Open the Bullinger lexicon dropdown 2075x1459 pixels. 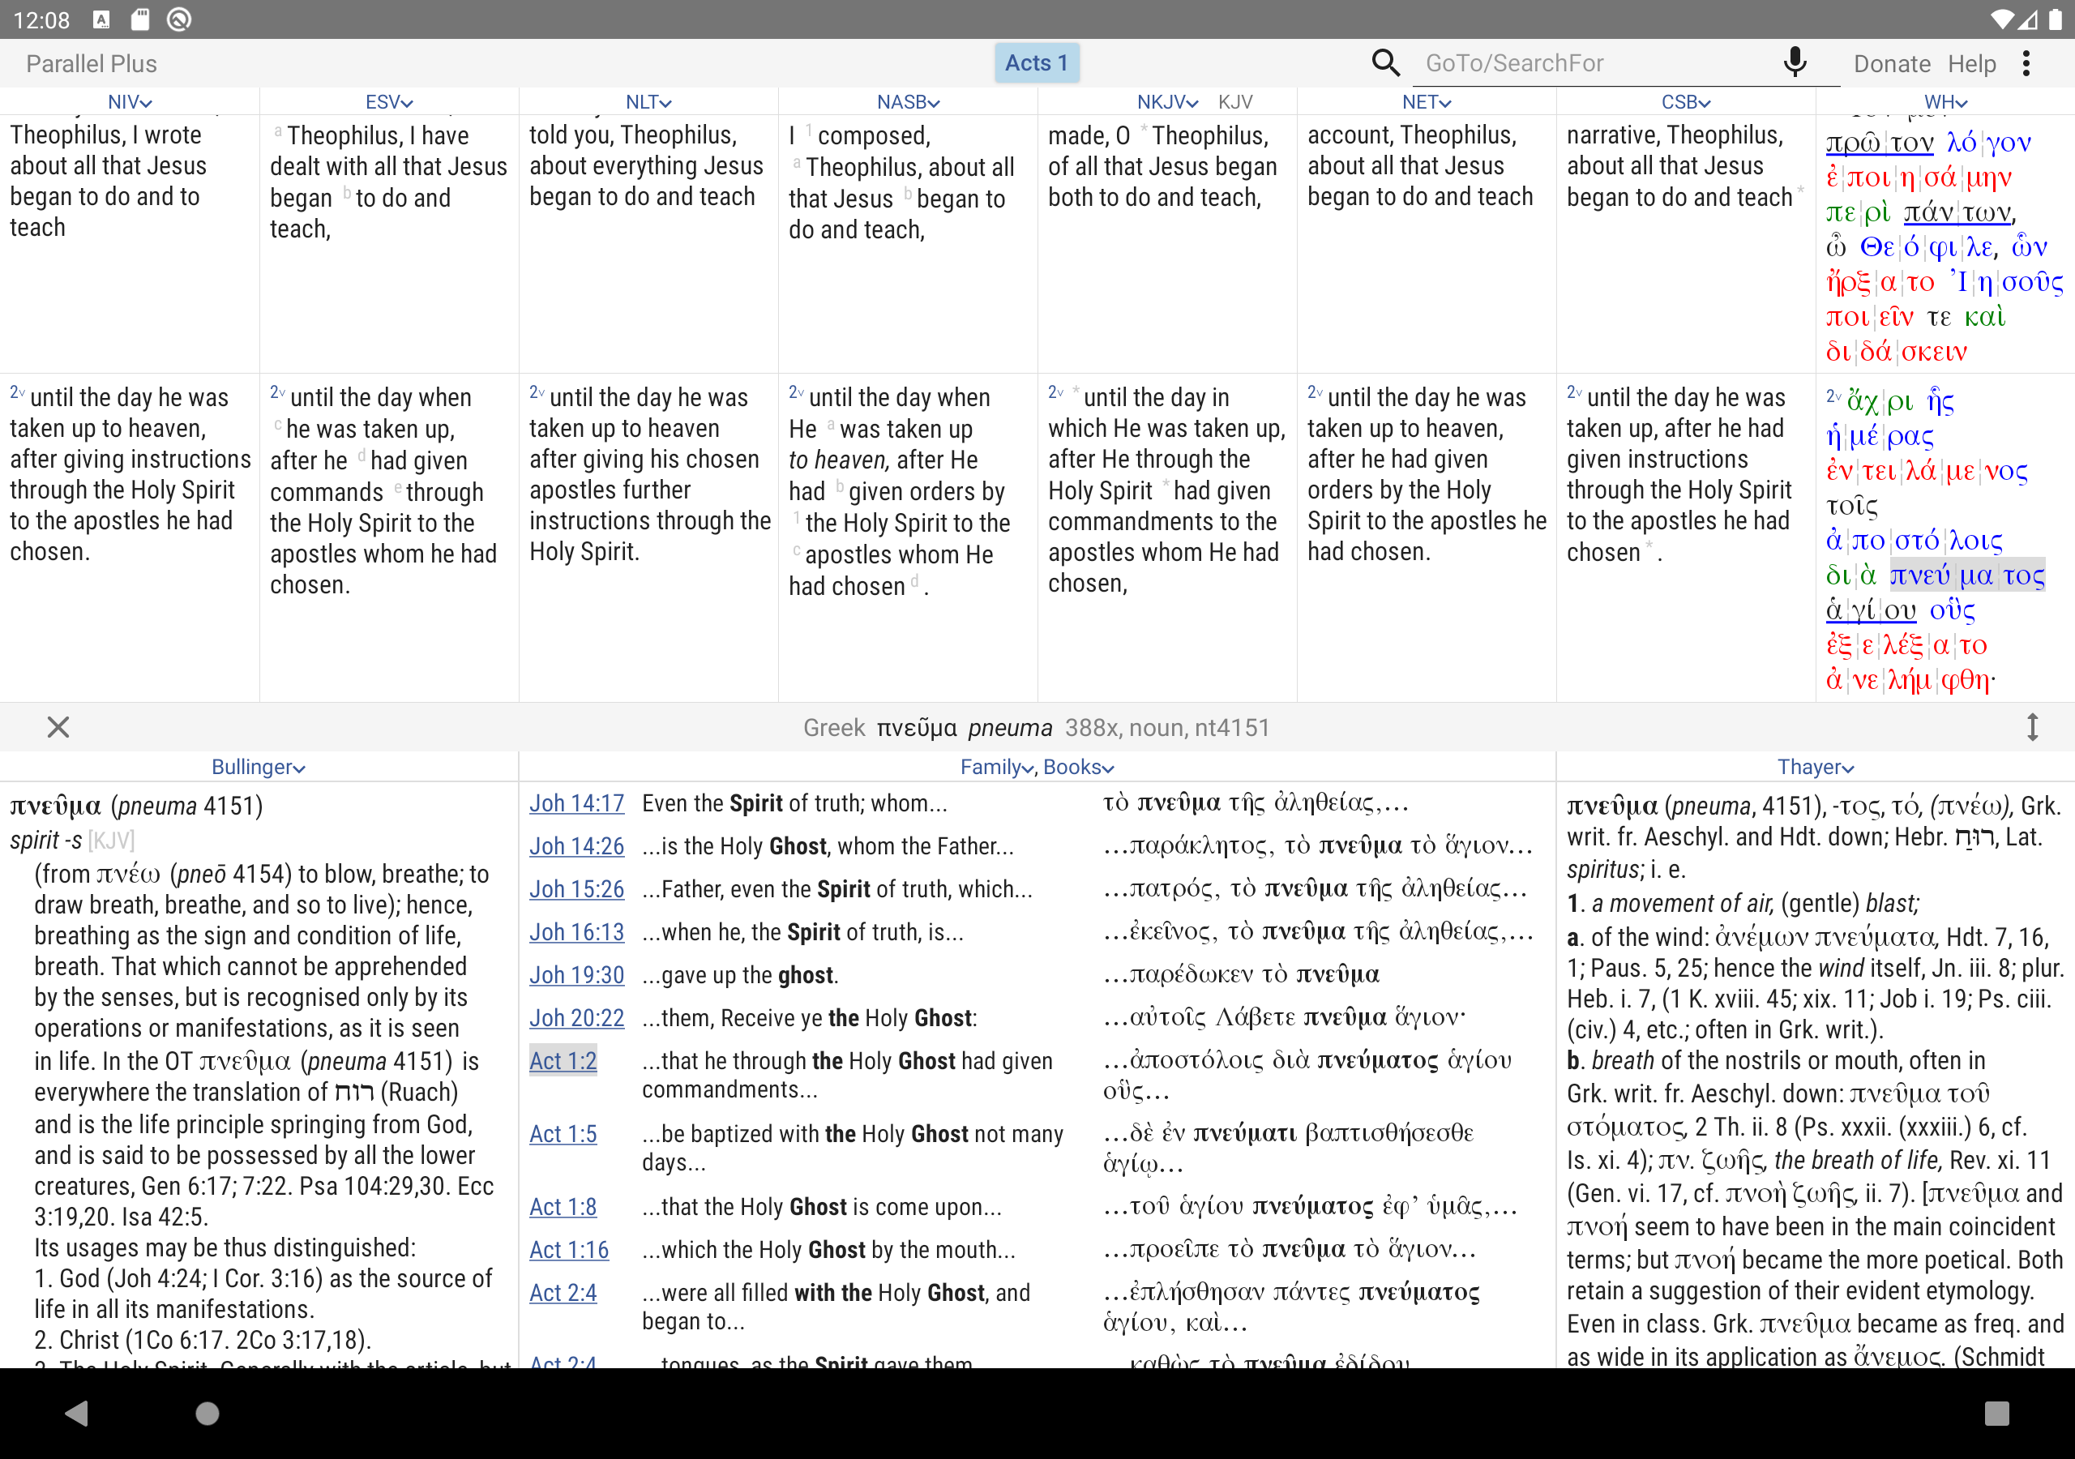pos(258,767)
